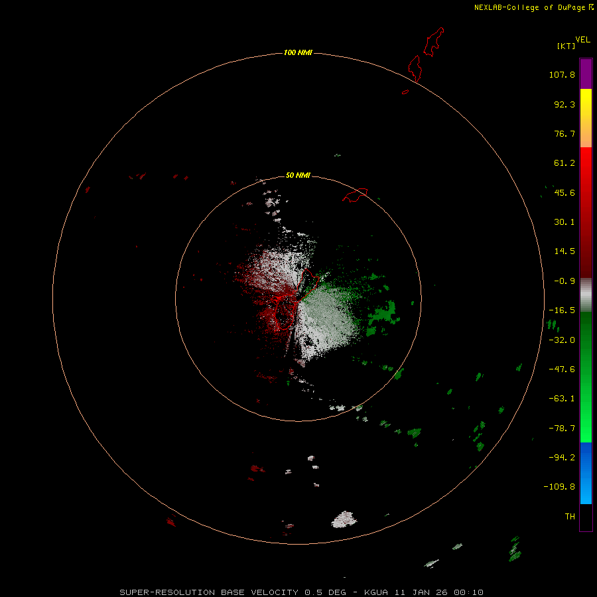
Task: Click the -32.0 velocity scale value
Action: coord(562,340)
